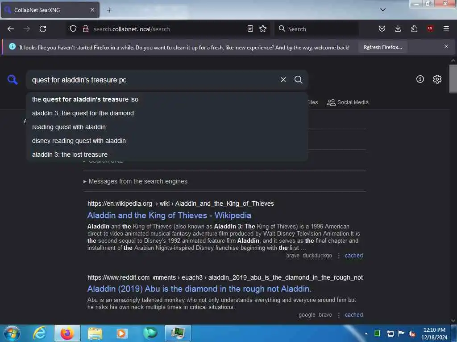Open the list all tabs chevron

point(382,10)
